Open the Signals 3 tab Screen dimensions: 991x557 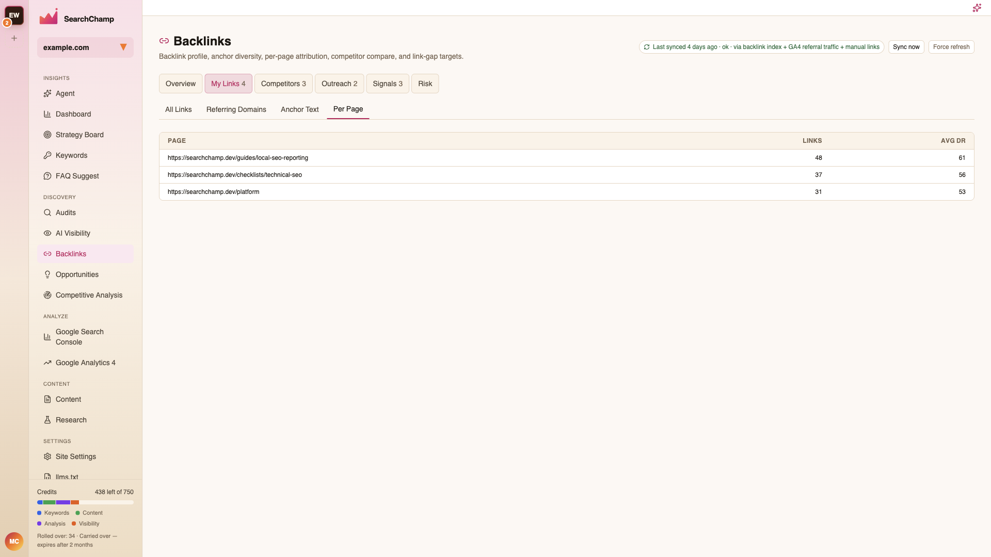388,84
